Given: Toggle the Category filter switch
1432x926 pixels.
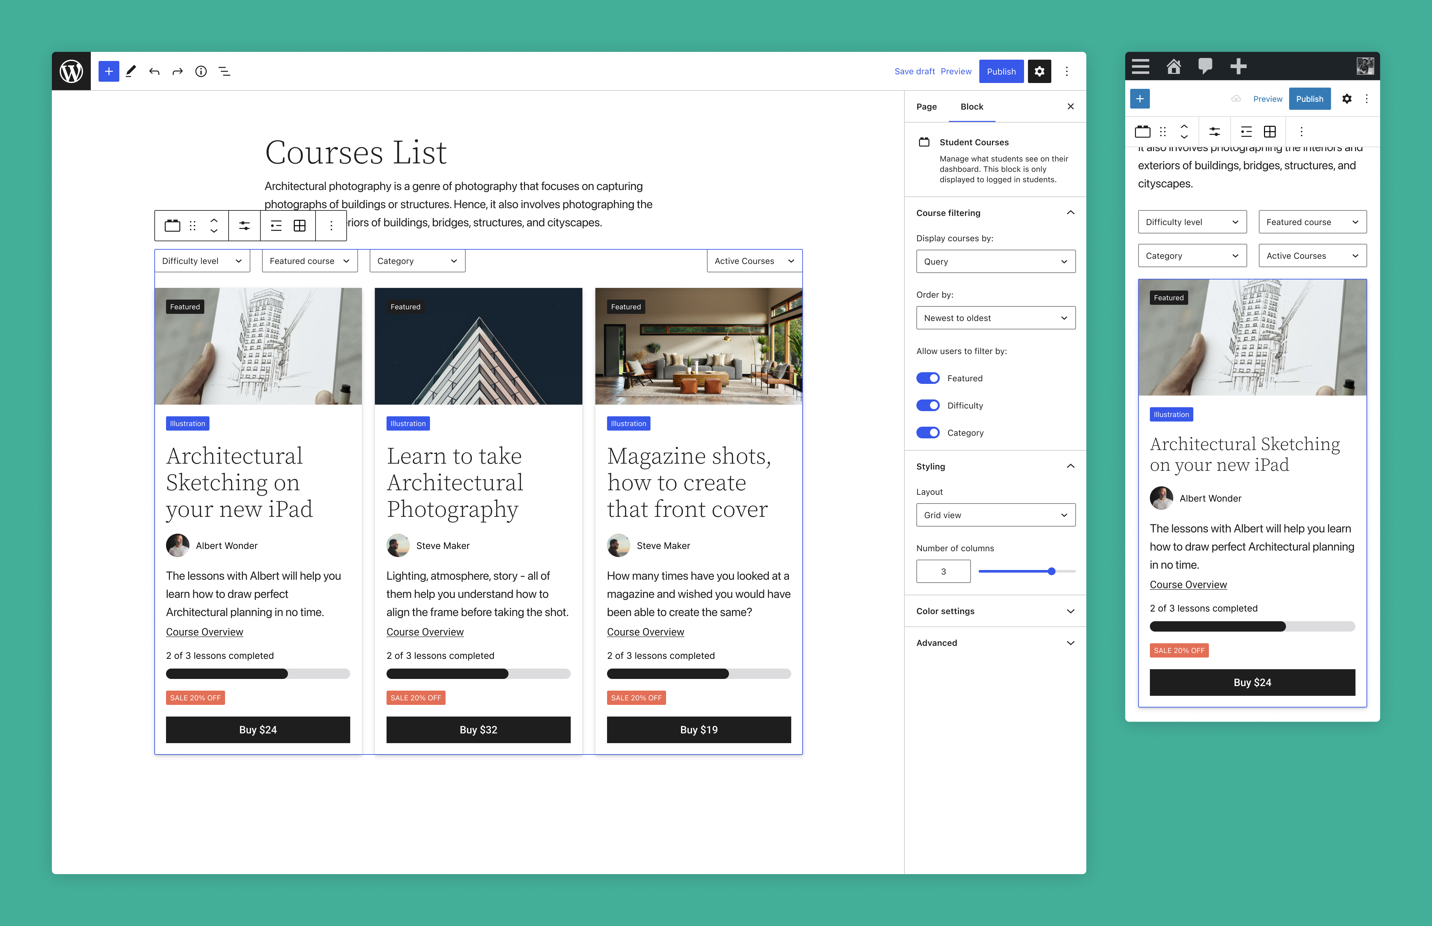Looking at the screenshot, I should (x=927, y=432).
